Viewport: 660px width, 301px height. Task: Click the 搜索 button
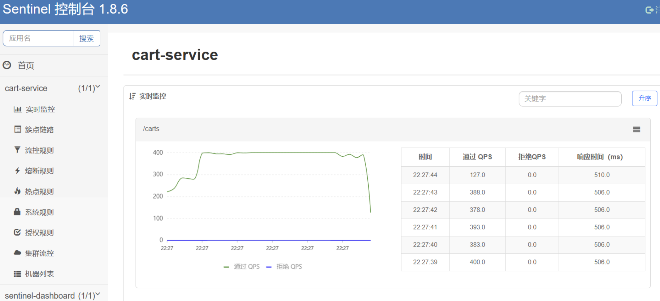(86, 38)
